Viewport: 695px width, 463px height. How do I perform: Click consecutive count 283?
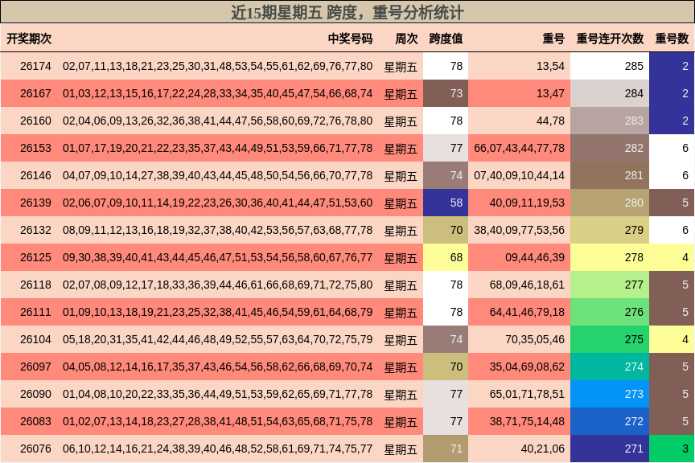click(x=610, y=121)
